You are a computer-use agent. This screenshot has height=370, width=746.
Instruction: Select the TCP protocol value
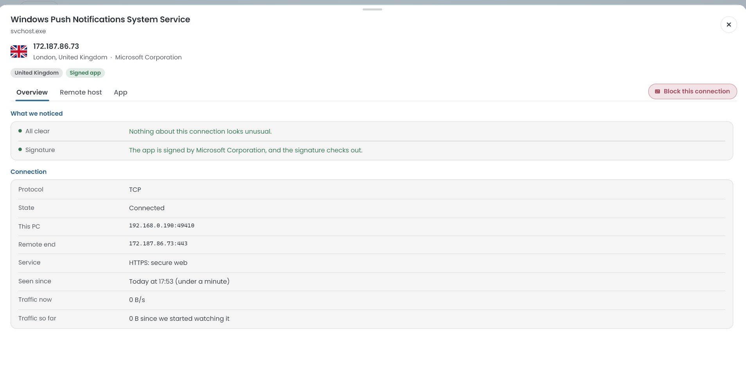click(x=135, y=189)
